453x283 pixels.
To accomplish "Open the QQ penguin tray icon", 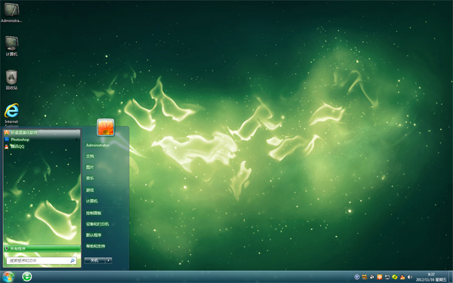I will (x=402, y=277).
